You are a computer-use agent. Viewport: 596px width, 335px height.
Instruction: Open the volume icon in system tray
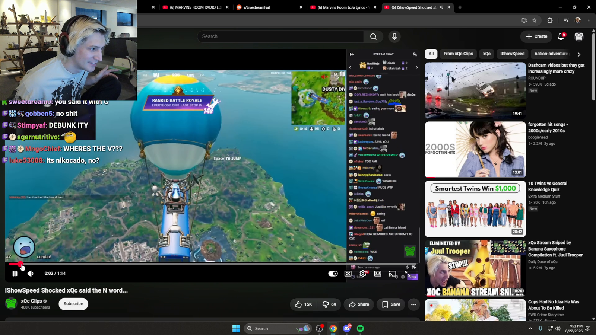tap(558, 328)
